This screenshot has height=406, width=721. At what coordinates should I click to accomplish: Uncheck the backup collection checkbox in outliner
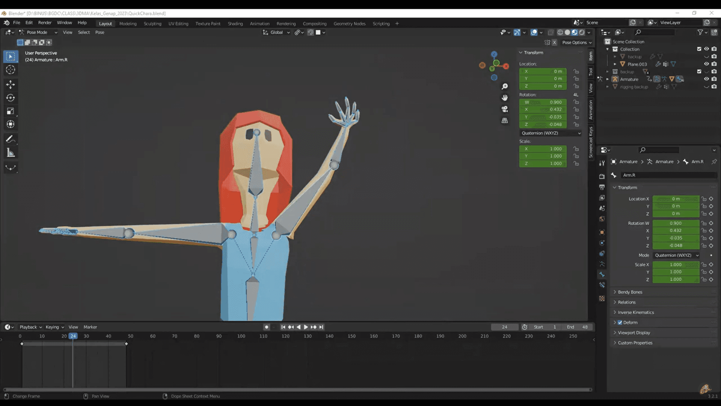click(699, 71)
